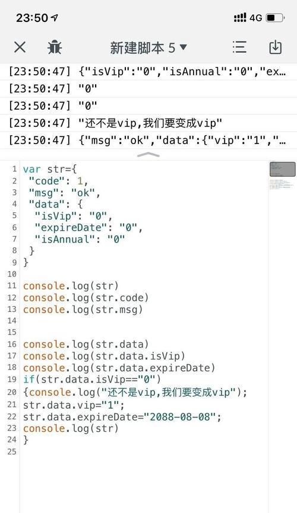Place cursor on line 1 var str
297x513 pixels.
[x=50, y=169]
